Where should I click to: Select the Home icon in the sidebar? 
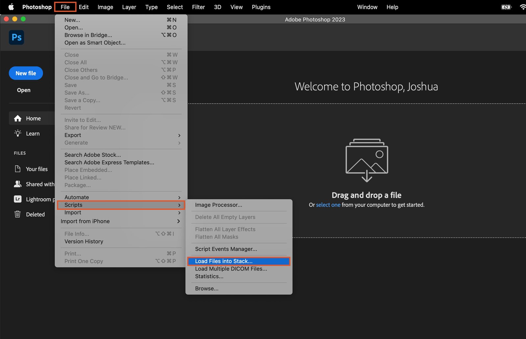coord(18,118)
